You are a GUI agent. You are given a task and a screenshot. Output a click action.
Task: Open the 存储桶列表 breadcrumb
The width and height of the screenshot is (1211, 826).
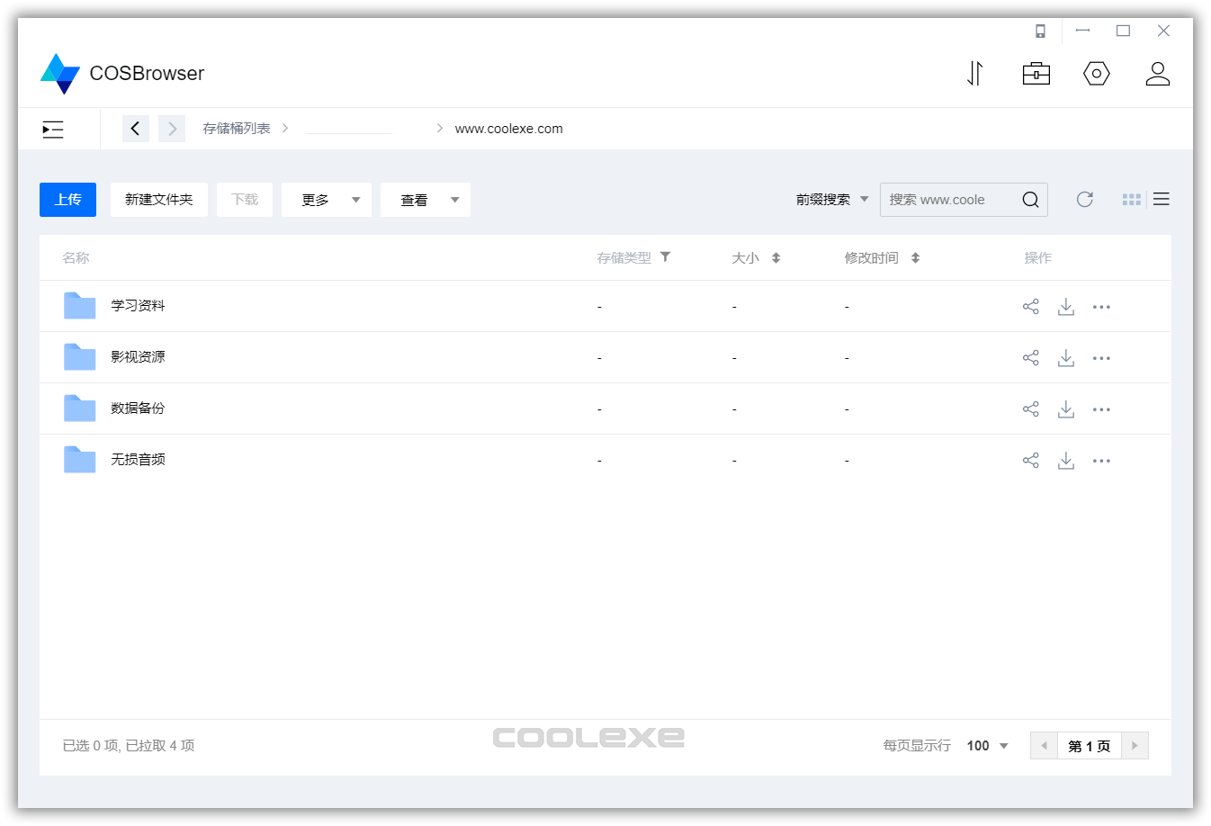pos(237,128)
